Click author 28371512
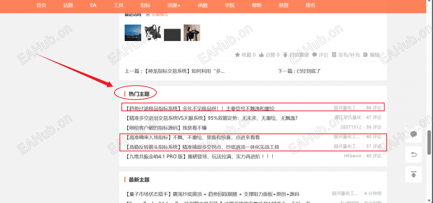Viewport: 433px width, 203px height. (351, 127)
